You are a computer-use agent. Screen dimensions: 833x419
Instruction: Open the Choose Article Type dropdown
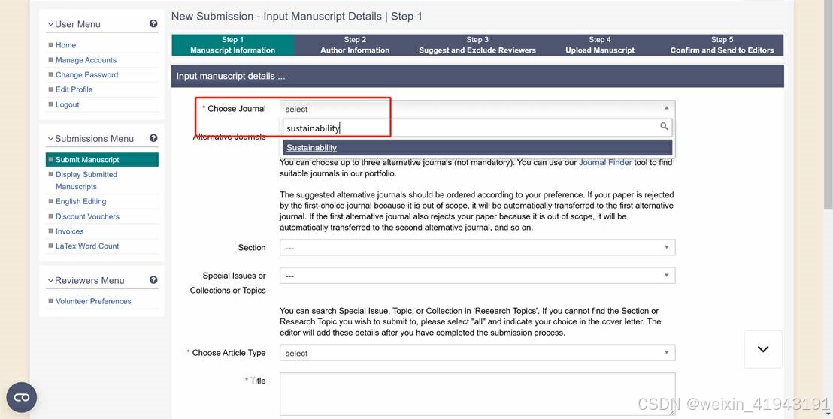(x=477, y=353)
